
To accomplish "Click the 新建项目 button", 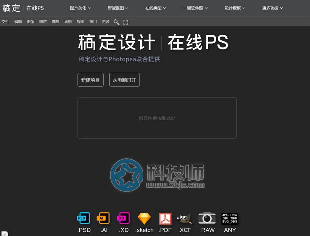I will (x=91, y=80).
